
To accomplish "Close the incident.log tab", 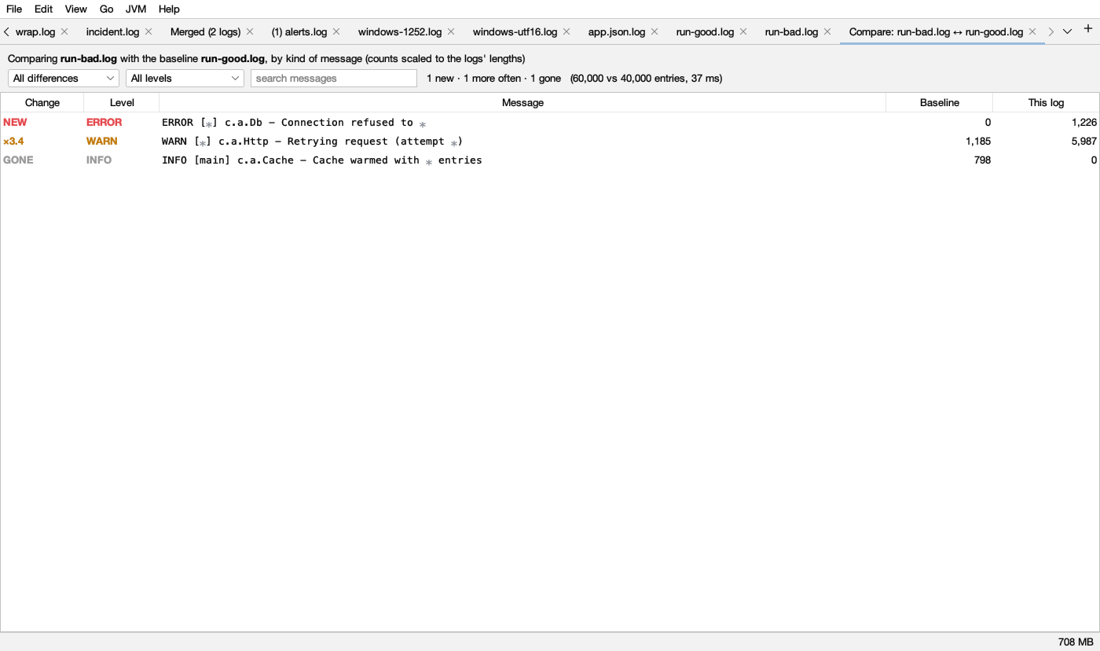I will (x=148, y=31).
